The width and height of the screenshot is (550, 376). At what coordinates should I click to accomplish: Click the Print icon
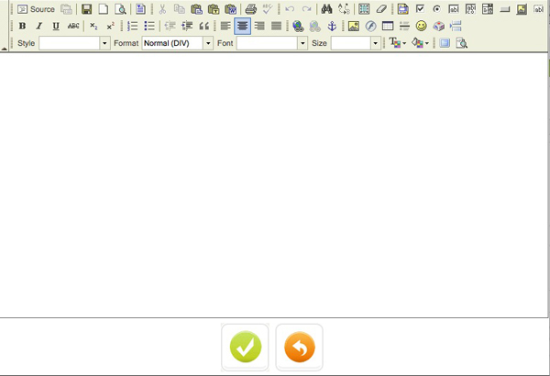250,9
